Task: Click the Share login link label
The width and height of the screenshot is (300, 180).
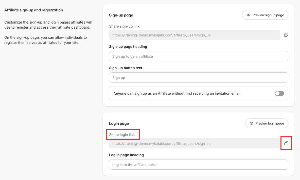Action: pos(122,134)
